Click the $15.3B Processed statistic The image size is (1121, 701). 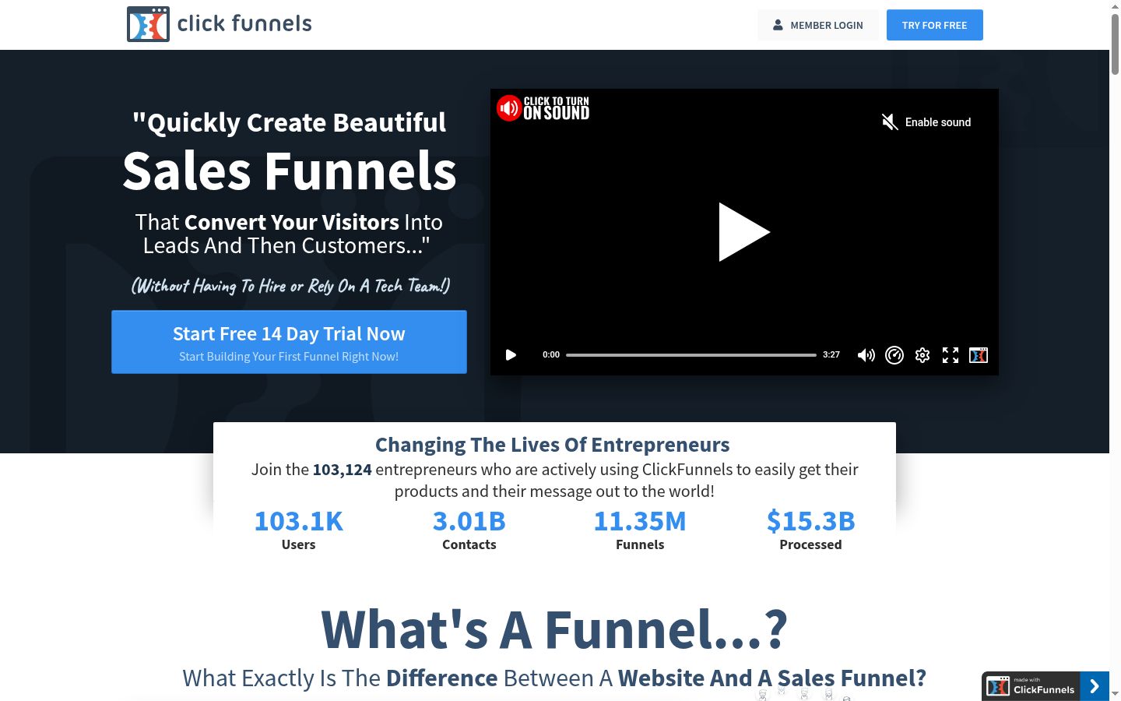pyautogui.click(x=810, y=530)
